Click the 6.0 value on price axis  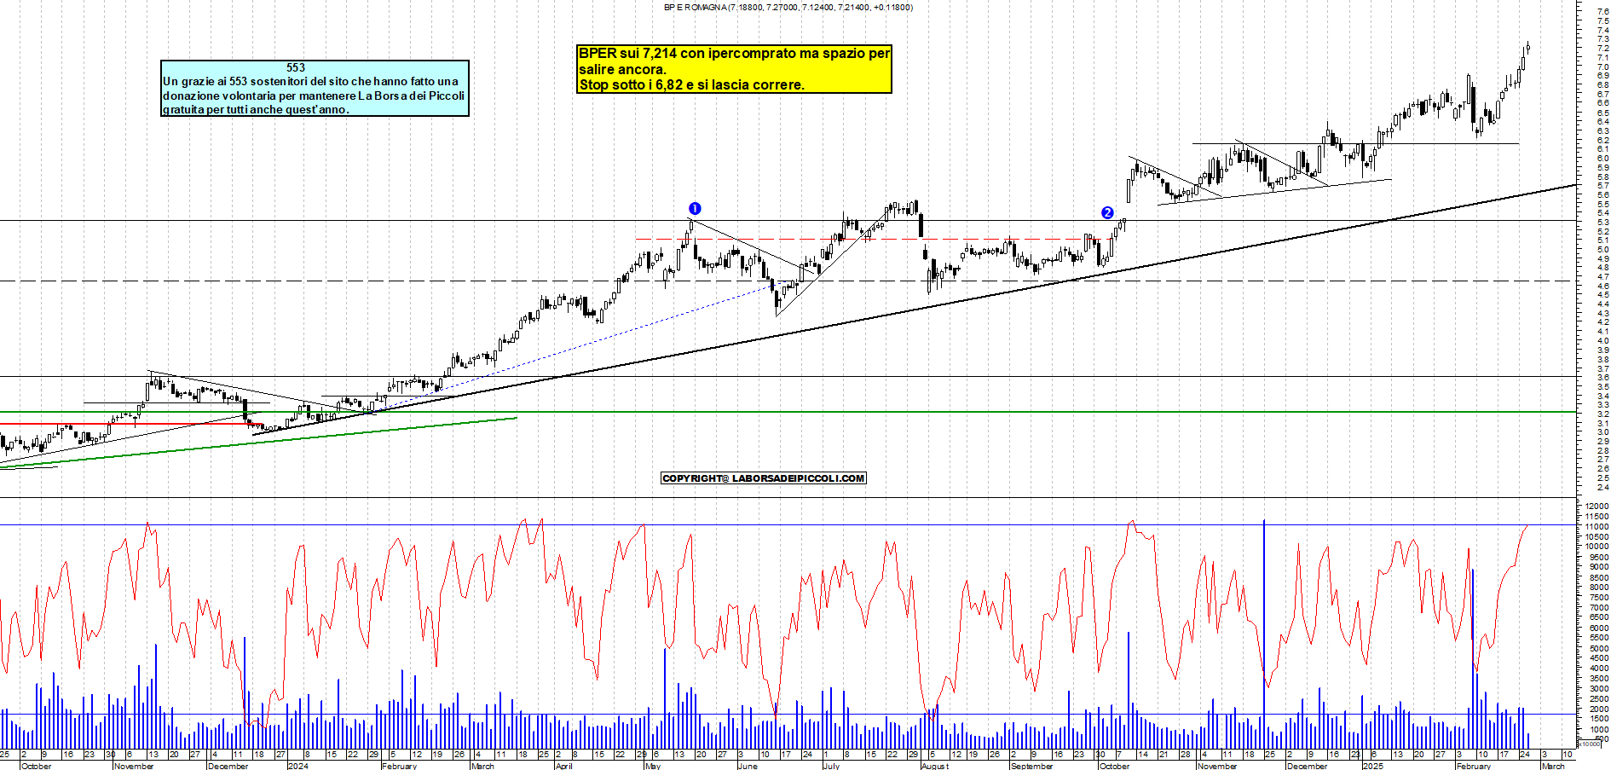pyautogui.click(x=1603, y=158)
